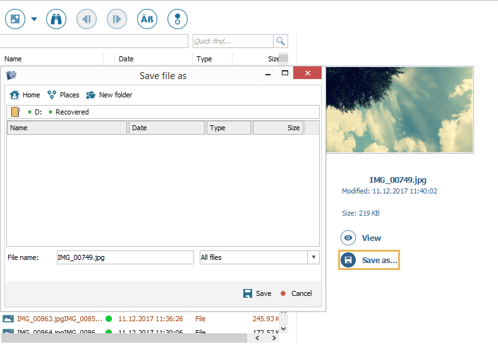The width and height of the screenshot is (498, 344).
Task: Sort dialog files by Date column
Action: (x=166, y=128)
